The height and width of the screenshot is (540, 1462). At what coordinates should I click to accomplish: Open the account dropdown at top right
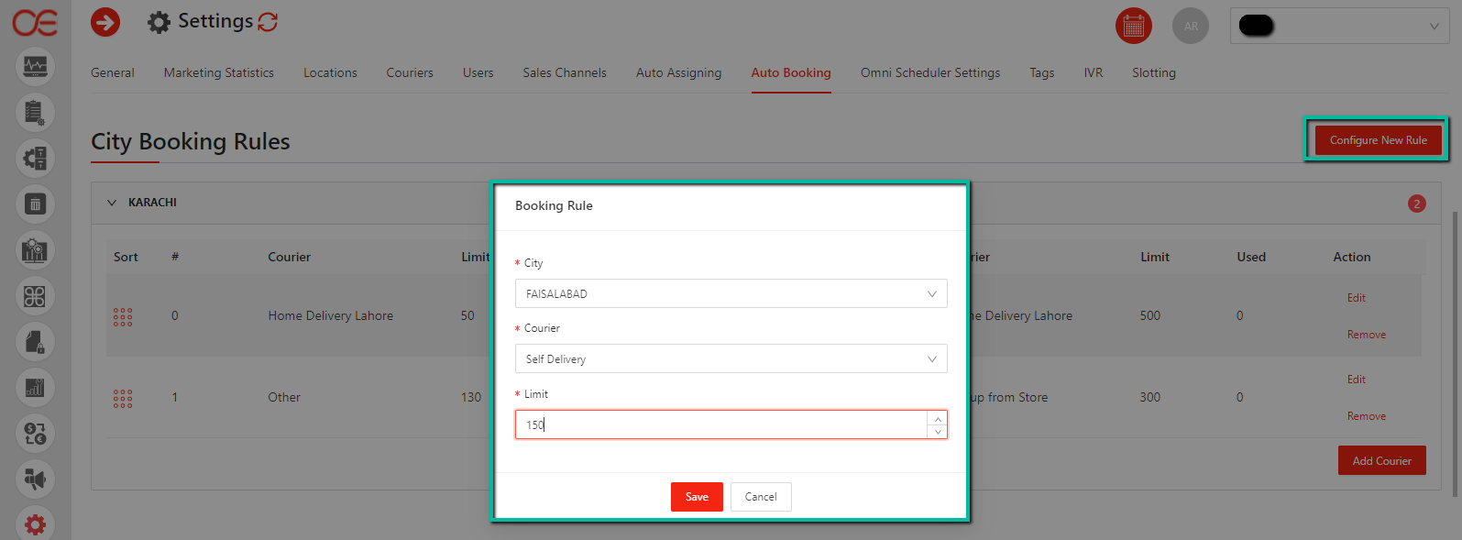click(x=1339, y=27)
